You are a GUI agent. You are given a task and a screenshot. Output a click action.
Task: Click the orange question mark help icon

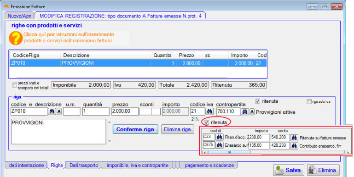16,38
